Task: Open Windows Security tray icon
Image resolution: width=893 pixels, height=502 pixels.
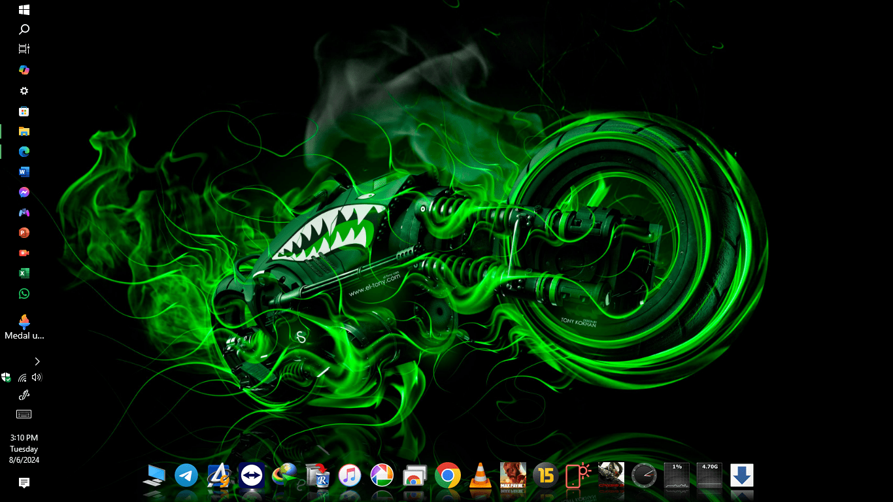Action: coord(7,377)
